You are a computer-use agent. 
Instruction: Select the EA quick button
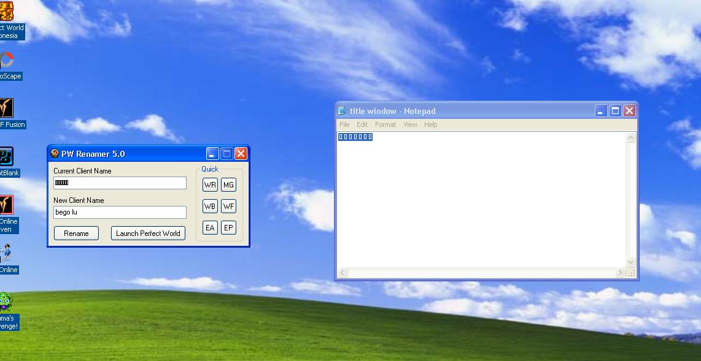coord(210,227)
